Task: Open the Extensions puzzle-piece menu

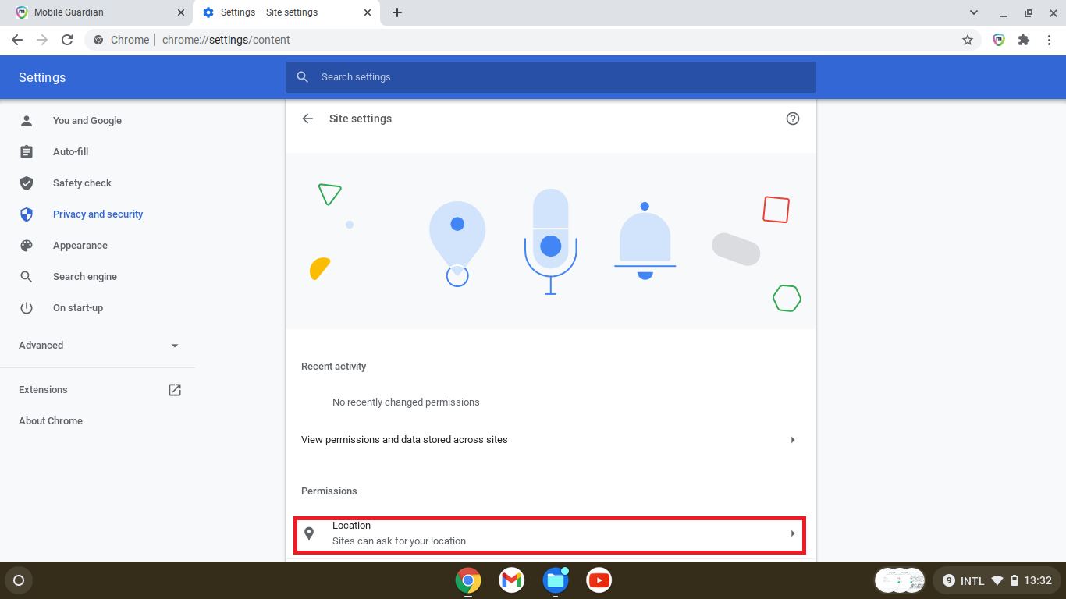Action: coord(1024,40)
